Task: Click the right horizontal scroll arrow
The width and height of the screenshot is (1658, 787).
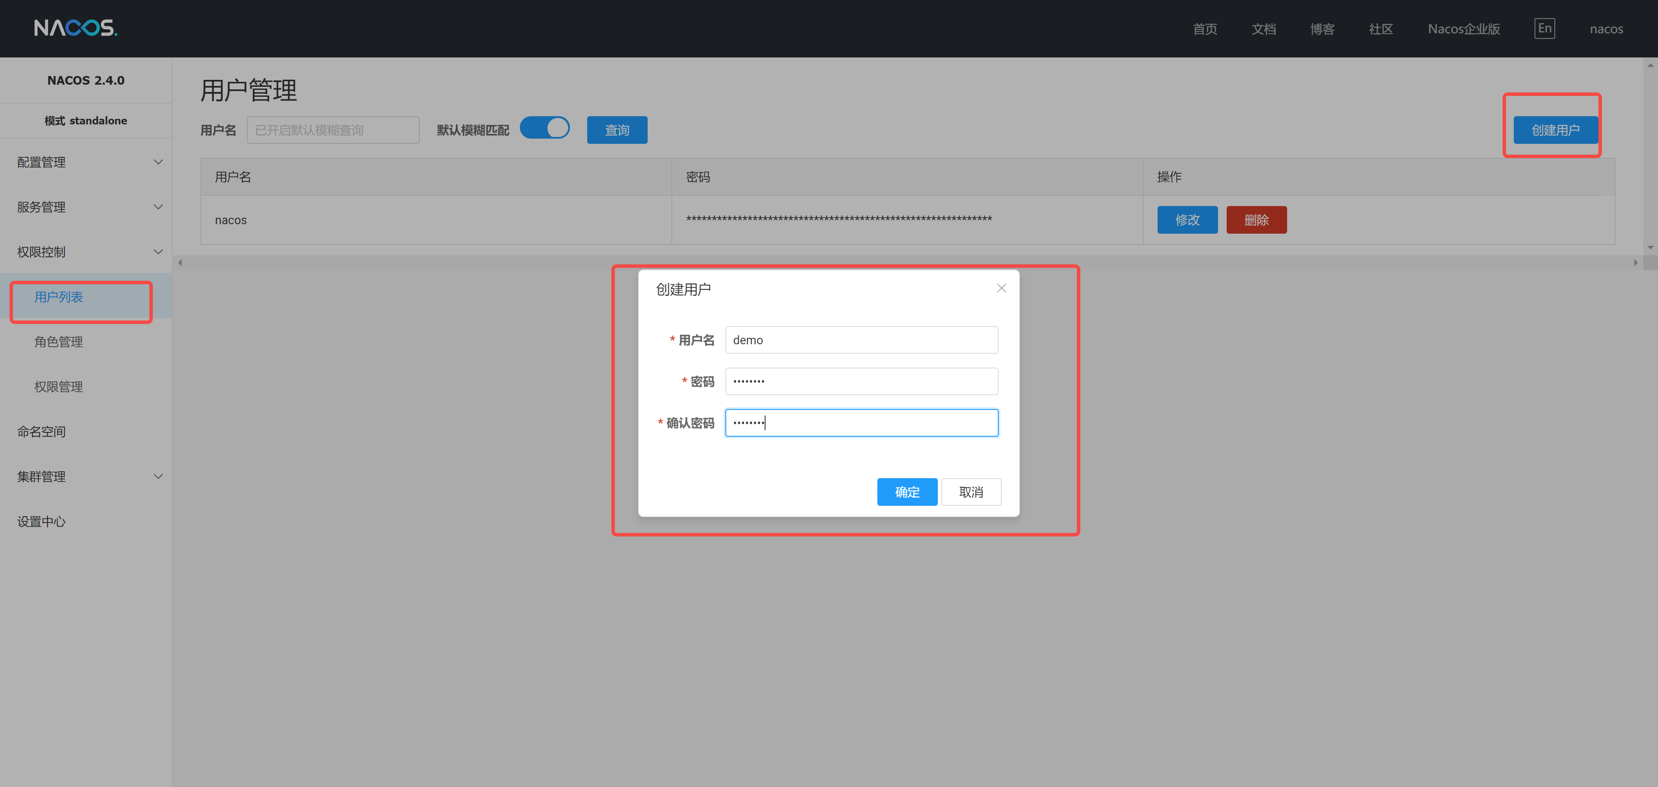Action: 1635,262
